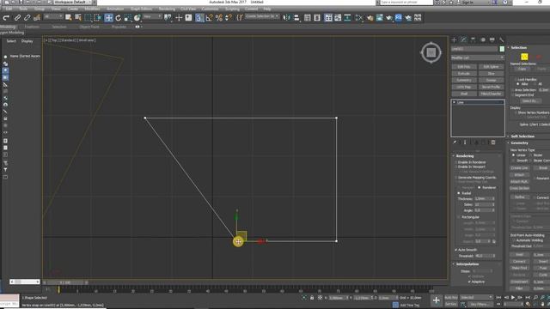Screen dimensions: 550x309
Task: Select the Select and Move tool
Action: coord(109,17)
